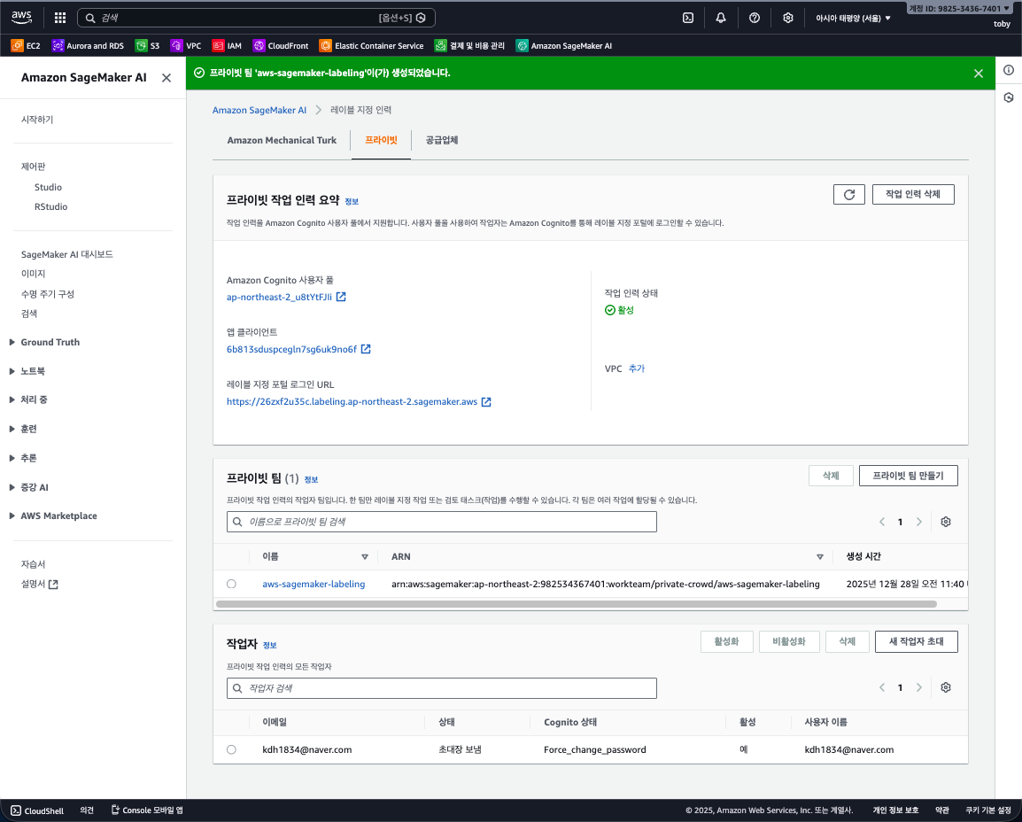The image size is (1022, 822).
Task: Go to next page of private teams
Action: (x=919, y=522)
